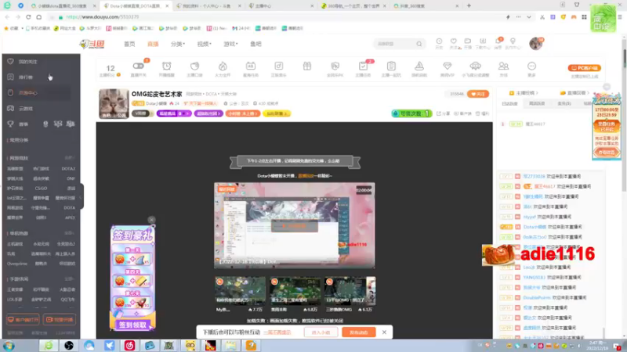Open third recommended OMG stream thumbnail
Screen dimensions: 627x352
(x=350, y=290)
